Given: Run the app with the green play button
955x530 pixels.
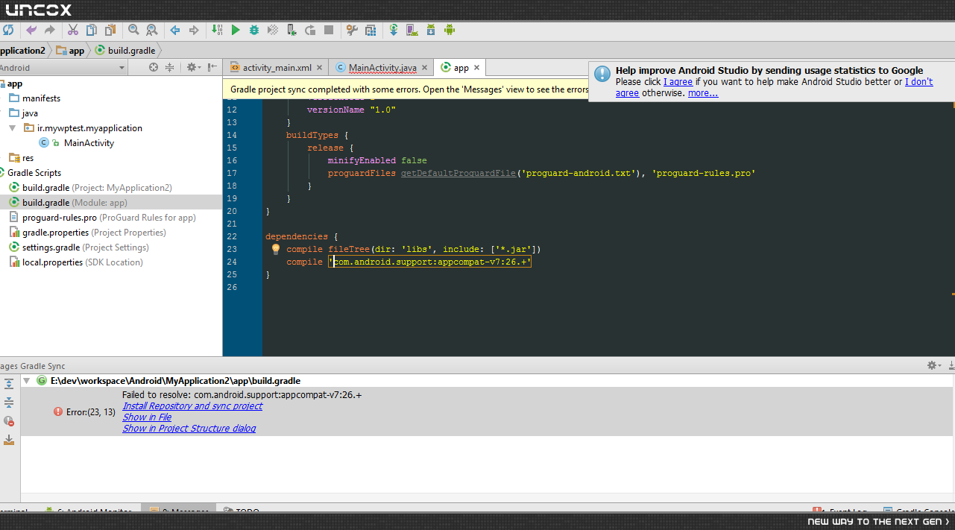Looking at the screenshot, I should click(236, 31).
